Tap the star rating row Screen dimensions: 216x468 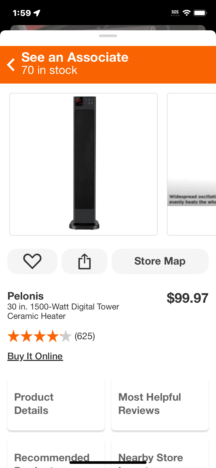[39, 336]
